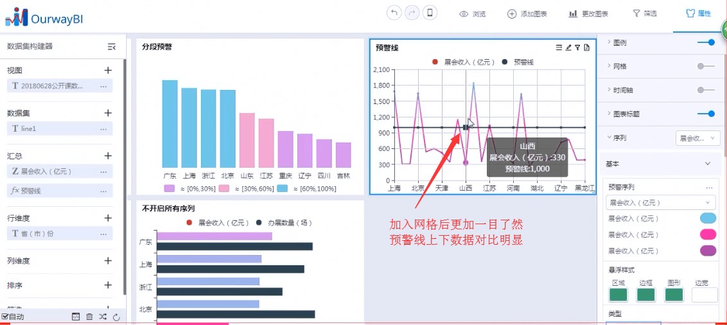
Task: Click the shuffle swap icon
Action: pyautogui.click(x=103, y=317)
